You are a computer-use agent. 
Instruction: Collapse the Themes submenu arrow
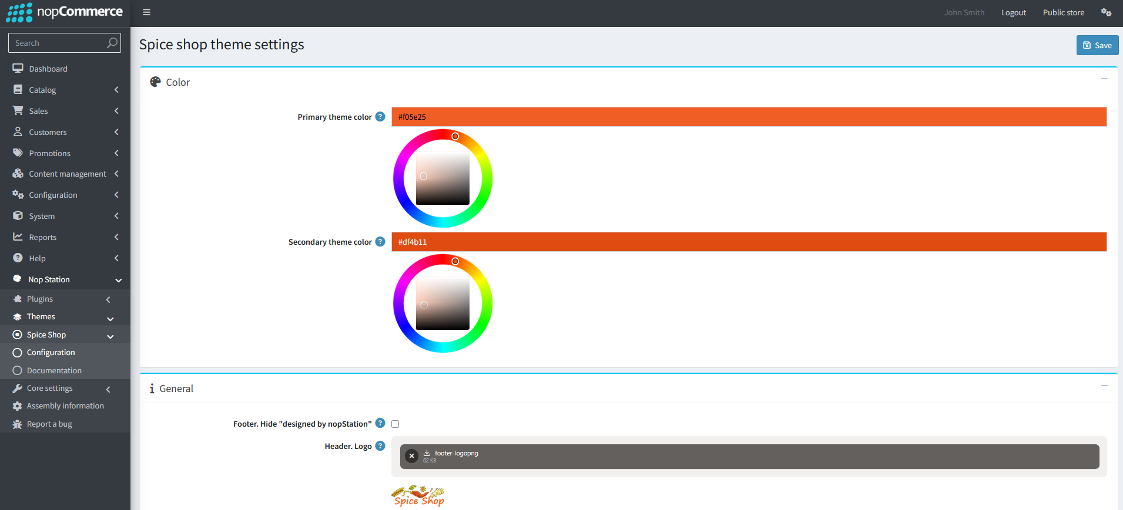110,319
